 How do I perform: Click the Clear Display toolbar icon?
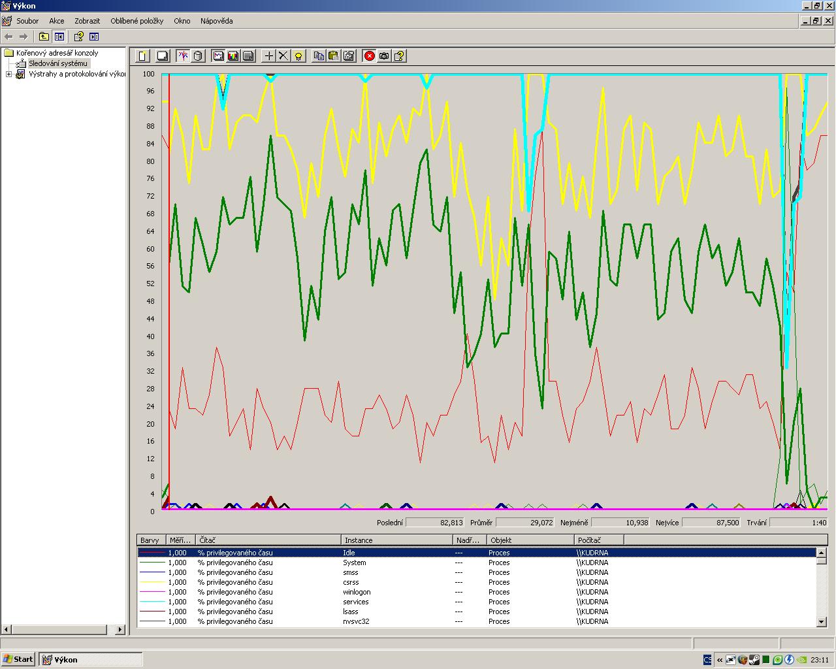pyautogui.click(x=163, y=56)
